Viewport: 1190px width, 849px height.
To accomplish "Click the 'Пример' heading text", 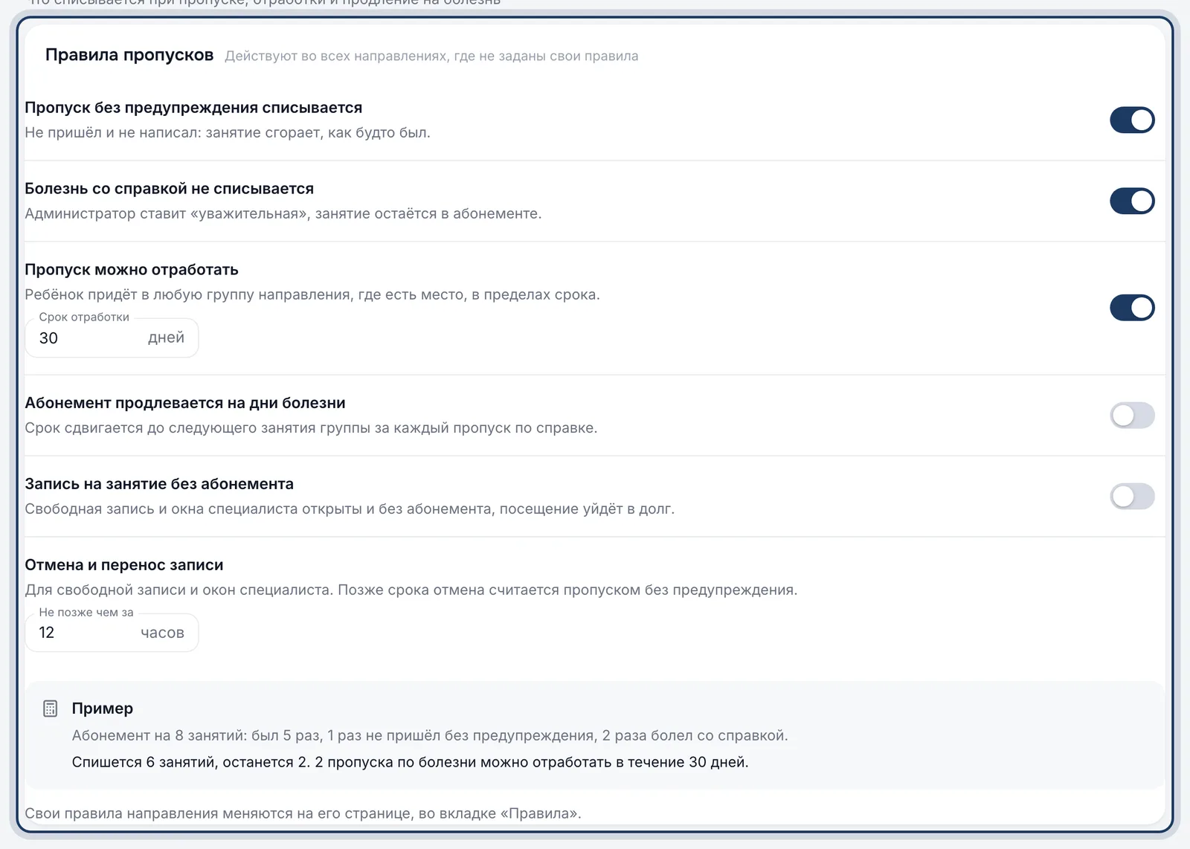I will click(x=103, y=708).
